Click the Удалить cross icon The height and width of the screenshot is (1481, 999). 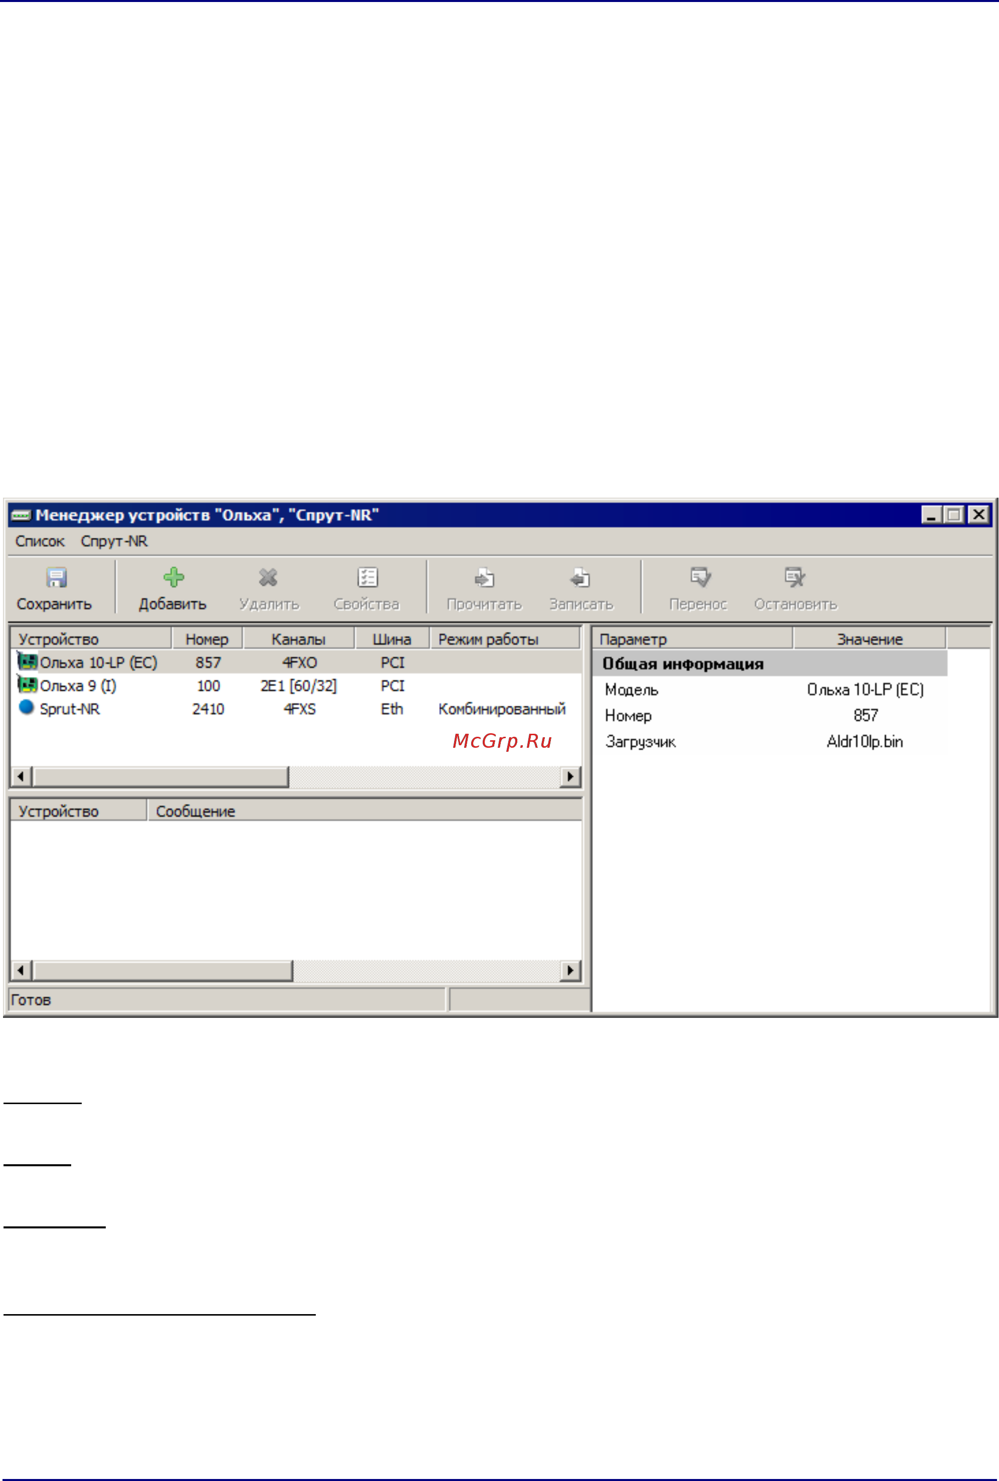268,577
